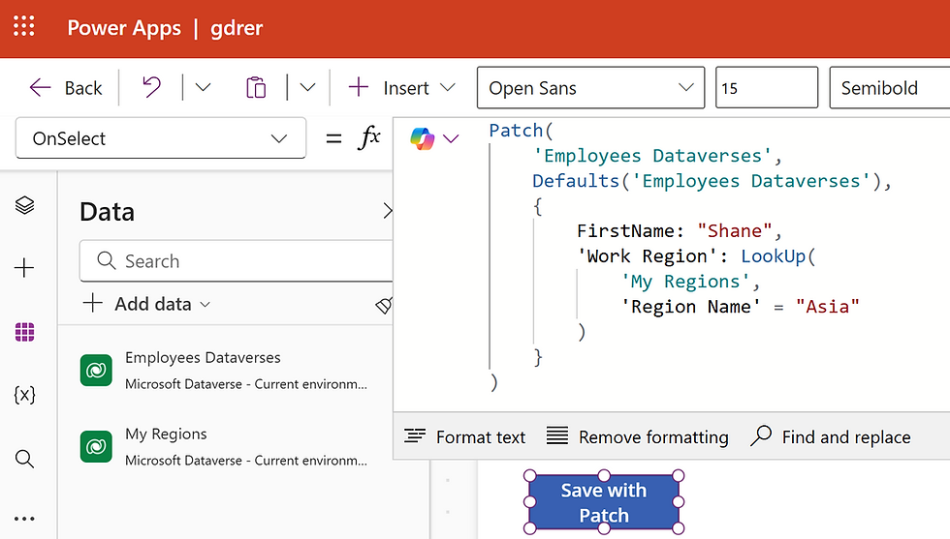Click the fx formula icon

click(x=369, y=137)
